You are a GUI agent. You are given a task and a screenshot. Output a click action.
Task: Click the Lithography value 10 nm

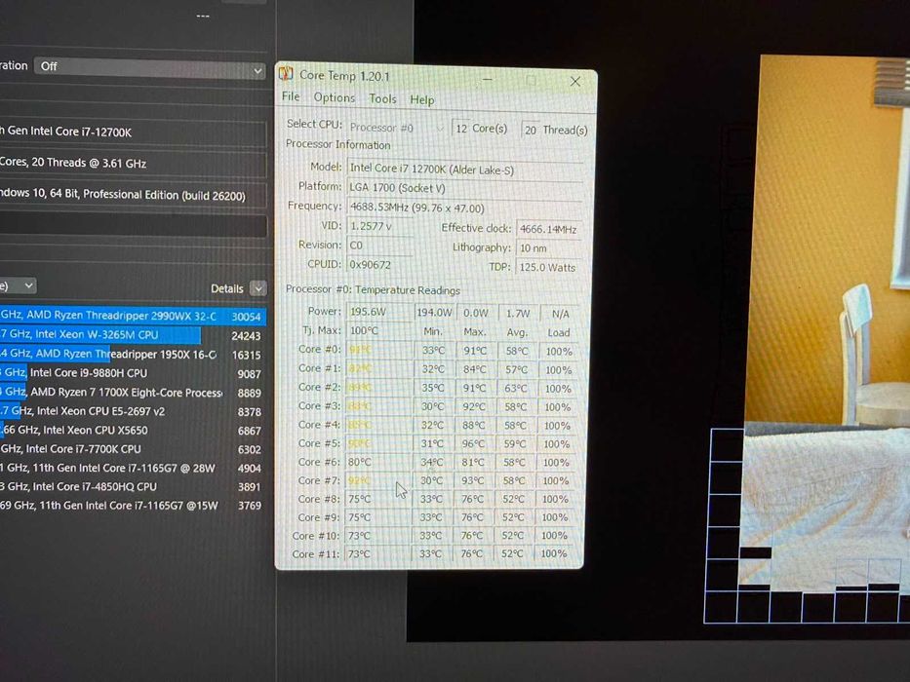(x=548, y=248)
